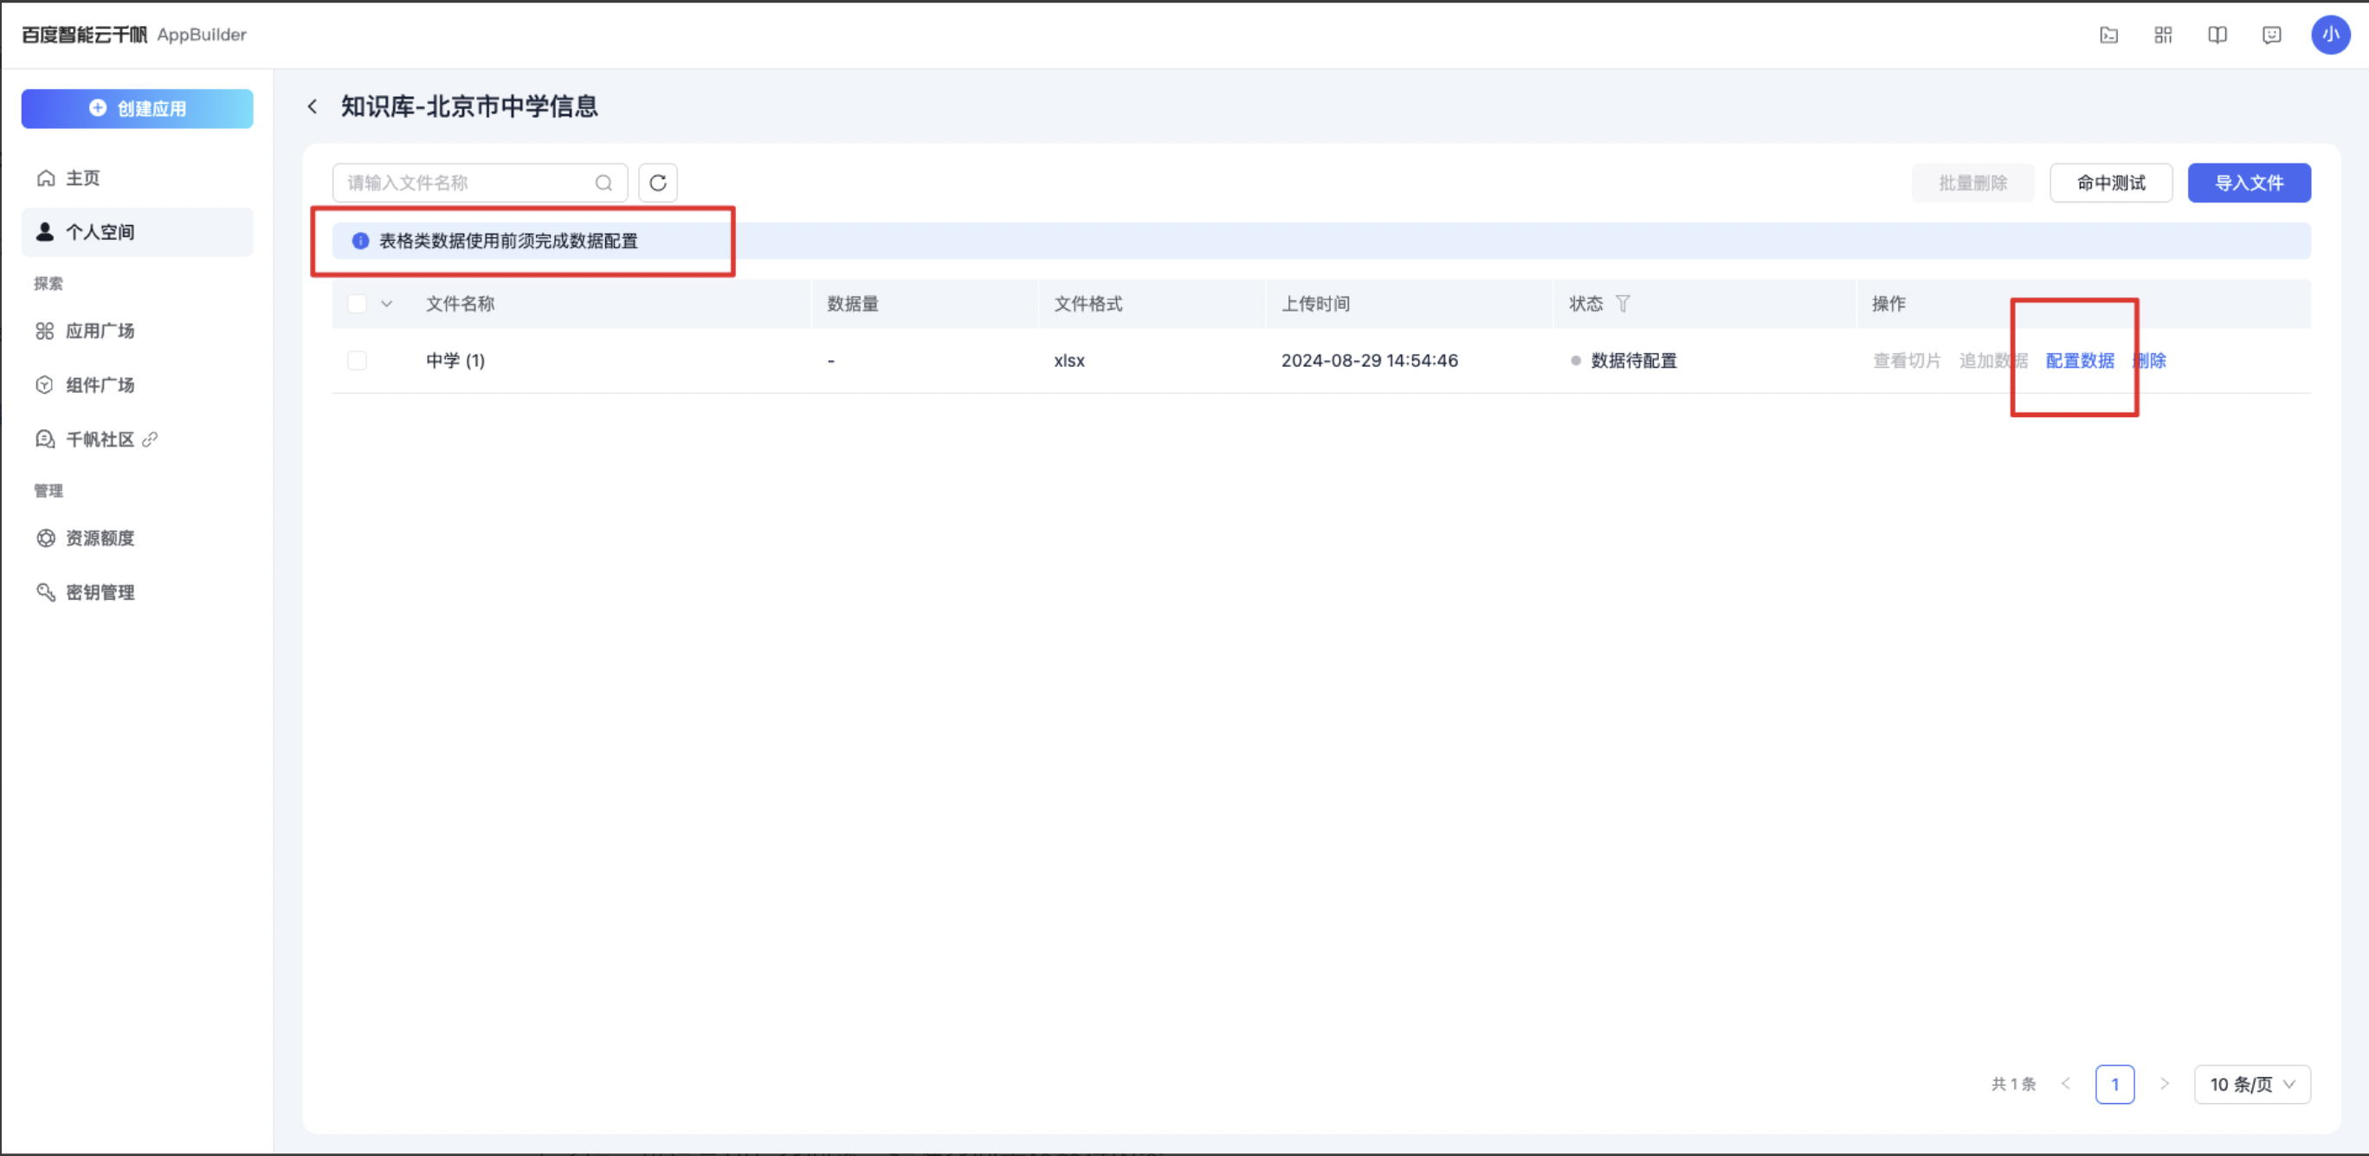This screenshot has width=2369, height=1156.
Task: Click the 百度智能云千帆 AppBuilder logo
Action: pos(134,35)
